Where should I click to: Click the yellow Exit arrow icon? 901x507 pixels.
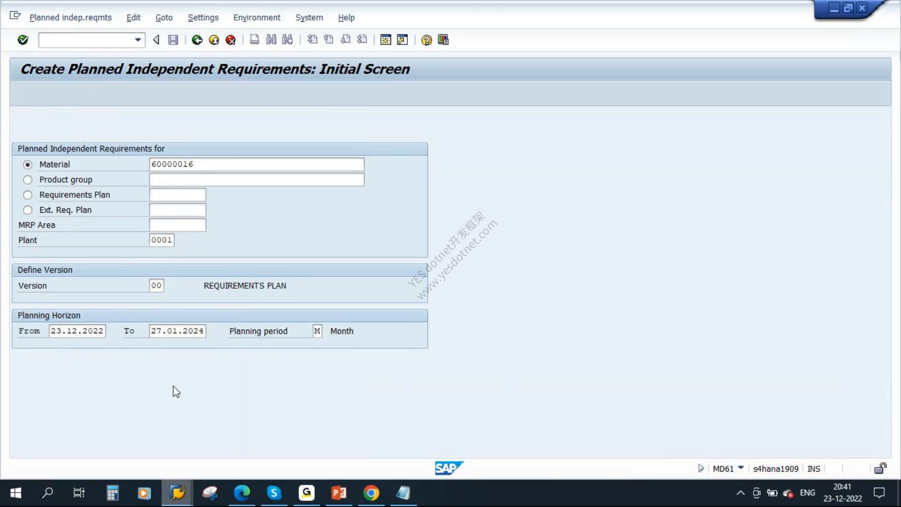click(x=214, y=40)
